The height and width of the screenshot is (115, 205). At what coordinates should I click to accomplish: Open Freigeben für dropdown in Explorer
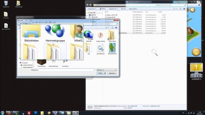click(x=113, y=9)
